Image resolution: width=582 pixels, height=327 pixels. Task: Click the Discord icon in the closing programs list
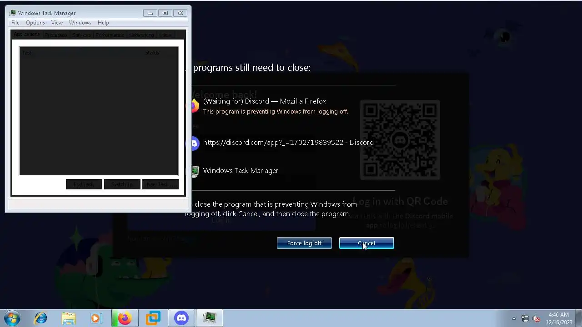click(194, 143)
